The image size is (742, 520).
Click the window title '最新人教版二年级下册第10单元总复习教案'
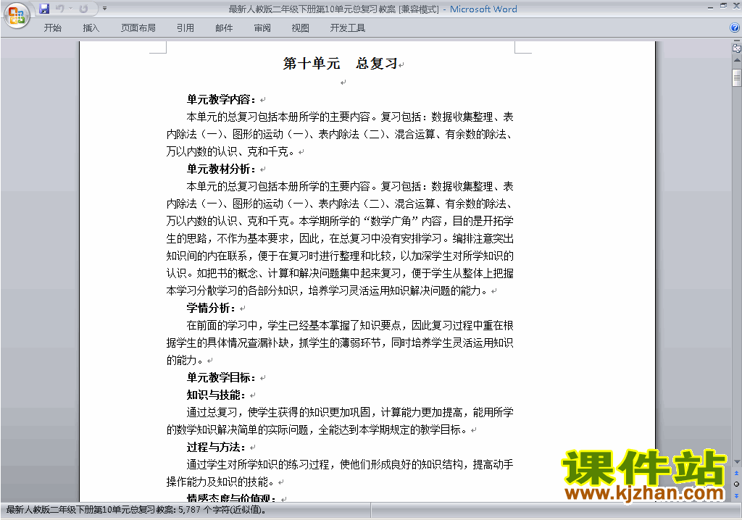pos(312,9)
